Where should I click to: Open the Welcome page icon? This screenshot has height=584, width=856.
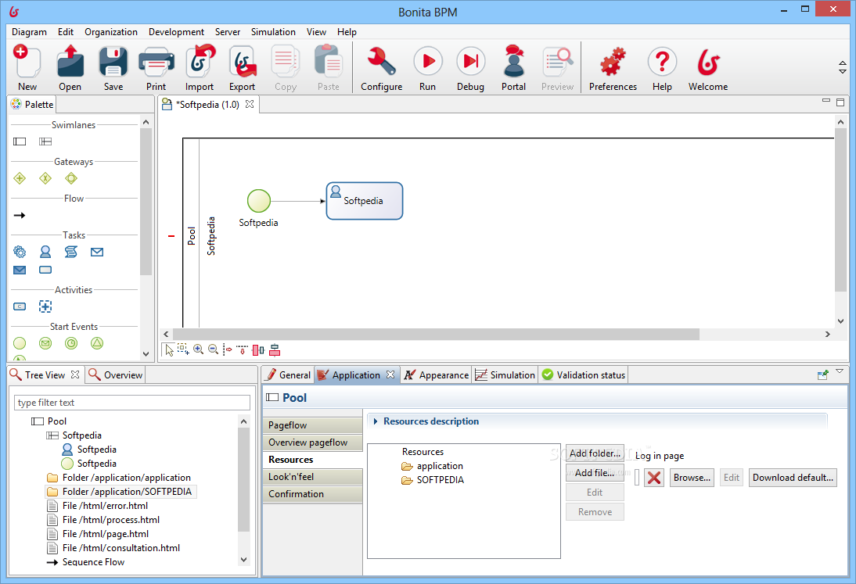[708, 62]
